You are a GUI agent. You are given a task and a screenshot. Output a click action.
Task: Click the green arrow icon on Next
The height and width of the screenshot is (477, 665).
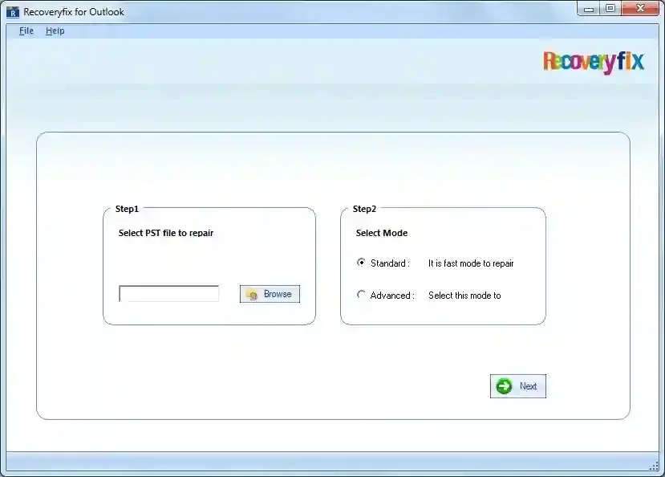[504, 386]
